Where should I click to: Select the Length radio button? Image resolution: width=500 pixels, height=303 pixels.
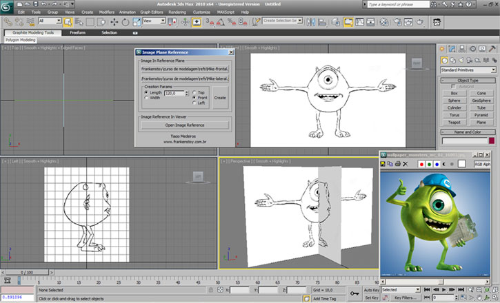coord(146,92)
